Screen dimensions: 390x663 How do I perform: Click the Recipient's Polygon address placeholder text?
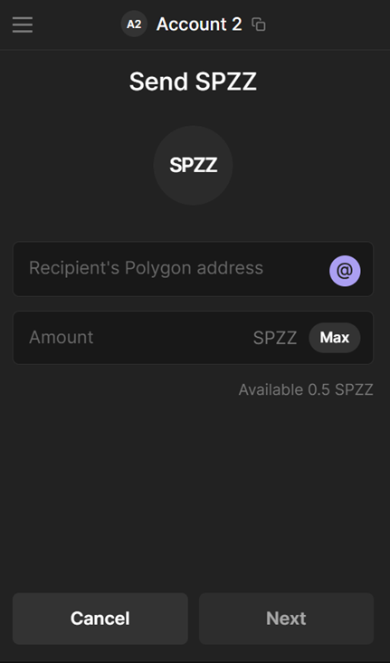click(147, 268)
